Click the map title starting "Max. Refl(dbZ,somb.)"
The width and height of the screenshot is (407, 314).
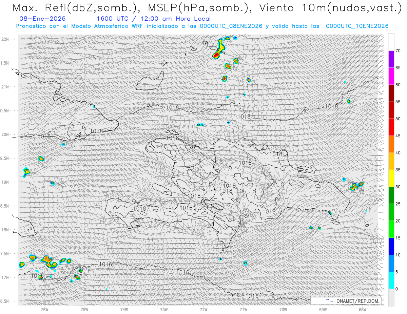click(x=207, y=8)
